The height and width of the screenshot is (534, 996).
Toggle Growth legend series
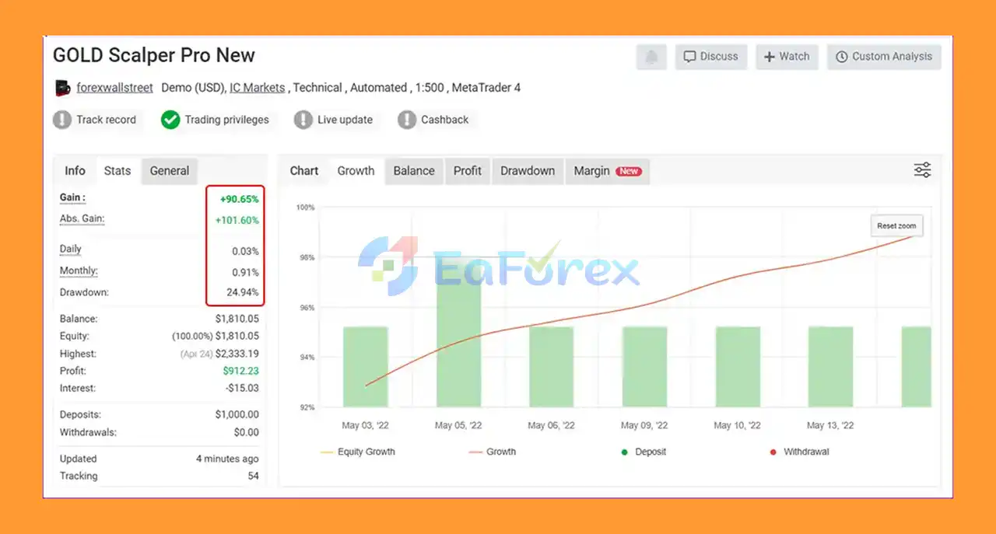(x=493, y=452)
